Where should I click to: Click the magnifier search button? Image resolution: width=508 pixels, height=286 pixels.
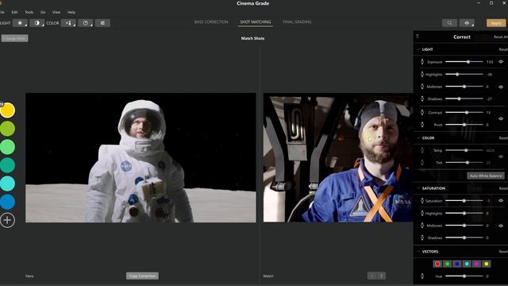[450, 23]
